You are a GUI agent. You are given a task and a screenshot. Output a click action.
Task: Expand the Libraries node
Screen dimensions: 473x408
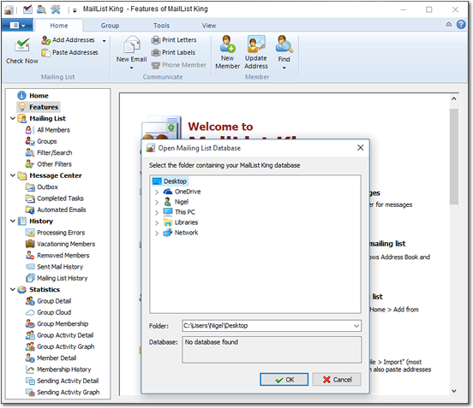coord(157,223)
